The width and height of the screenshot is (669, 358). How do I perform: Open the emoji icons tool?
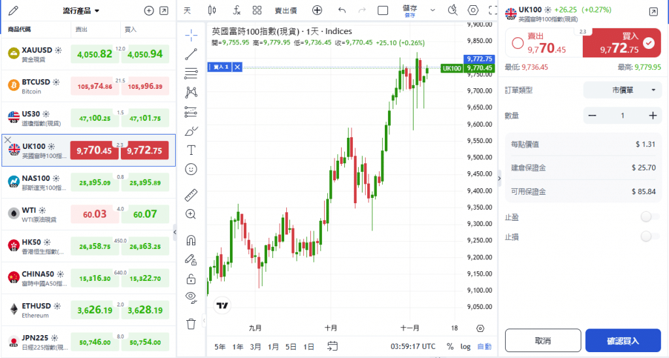[x=191, y=169]
